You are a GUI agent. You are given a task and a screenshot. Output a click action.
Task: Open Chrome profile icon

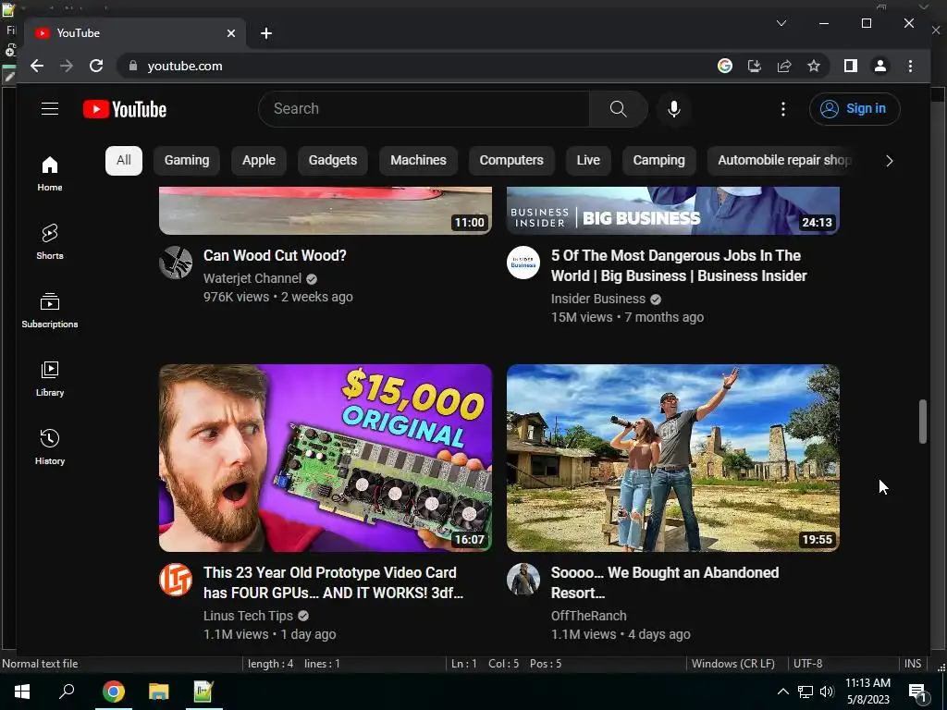880,66
